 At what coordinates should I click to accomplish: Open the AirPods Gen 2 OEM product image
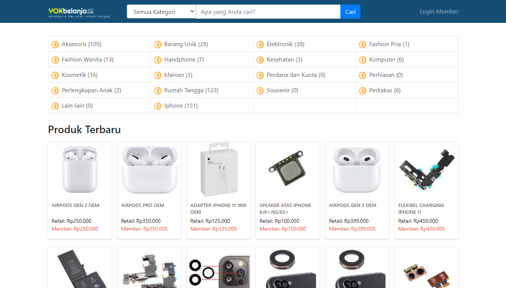[x=80, y=170]
